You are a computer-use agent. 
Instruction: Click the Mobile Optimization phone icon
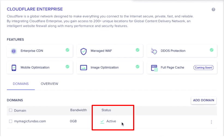pos(14,68)
